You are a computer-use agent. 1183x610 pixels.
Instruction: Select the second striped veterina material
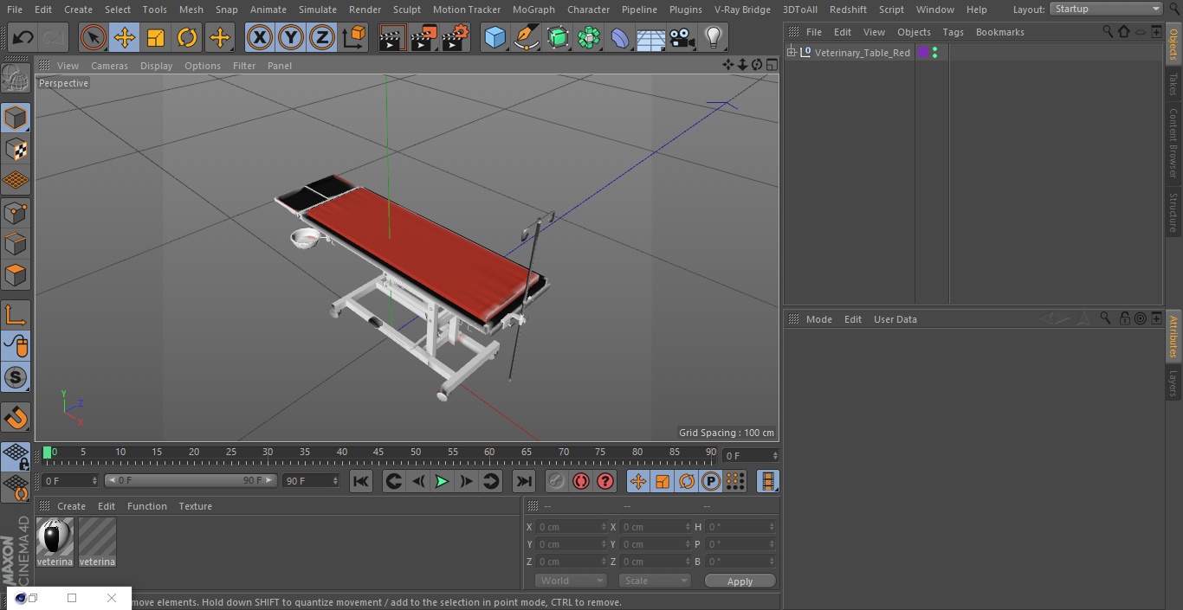[x=97, y=542]
